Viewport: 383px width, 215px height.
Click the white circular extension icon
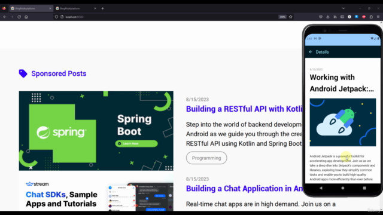pos(349,17)
